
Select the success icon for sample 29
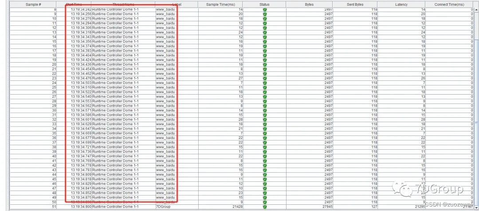pyautogui.click(x=264, y=106)
